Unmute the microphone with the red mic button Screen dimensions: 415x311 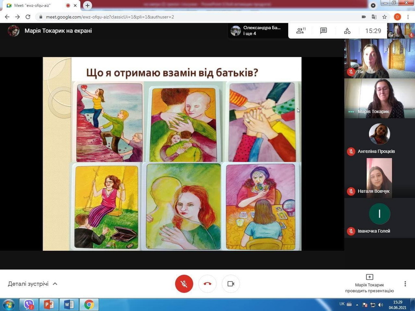pyautogui.click(x=184, y=284)
